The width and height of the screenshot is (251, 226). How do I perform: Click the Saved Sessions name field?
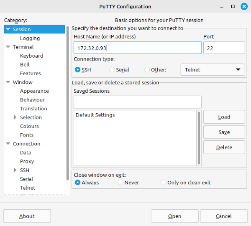[138, 102]
